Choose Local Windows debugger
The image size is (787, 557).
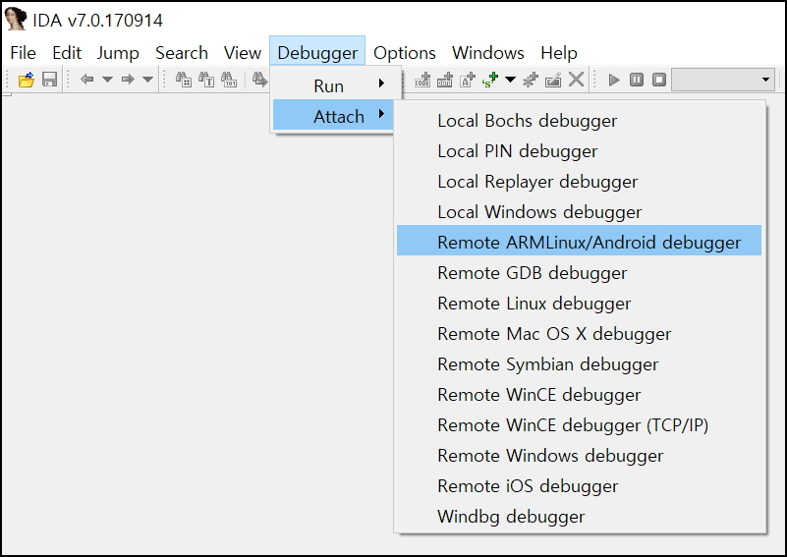579,212
